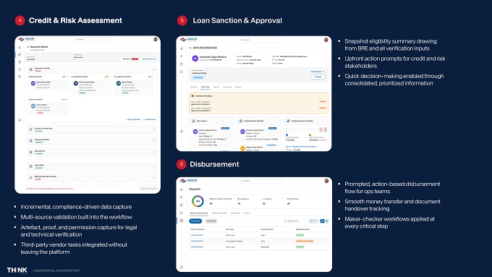
Task: Click the Employment Details card icon
Action: click(241, 121)
